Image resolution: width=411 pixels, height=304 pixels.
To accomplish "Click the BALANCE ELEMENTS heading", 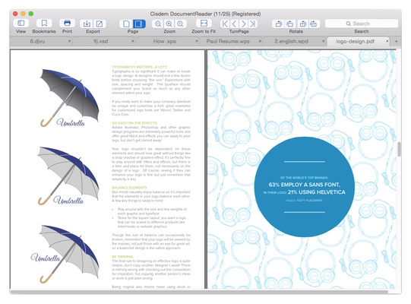I will pyautogui.click(x=129, y=188).
